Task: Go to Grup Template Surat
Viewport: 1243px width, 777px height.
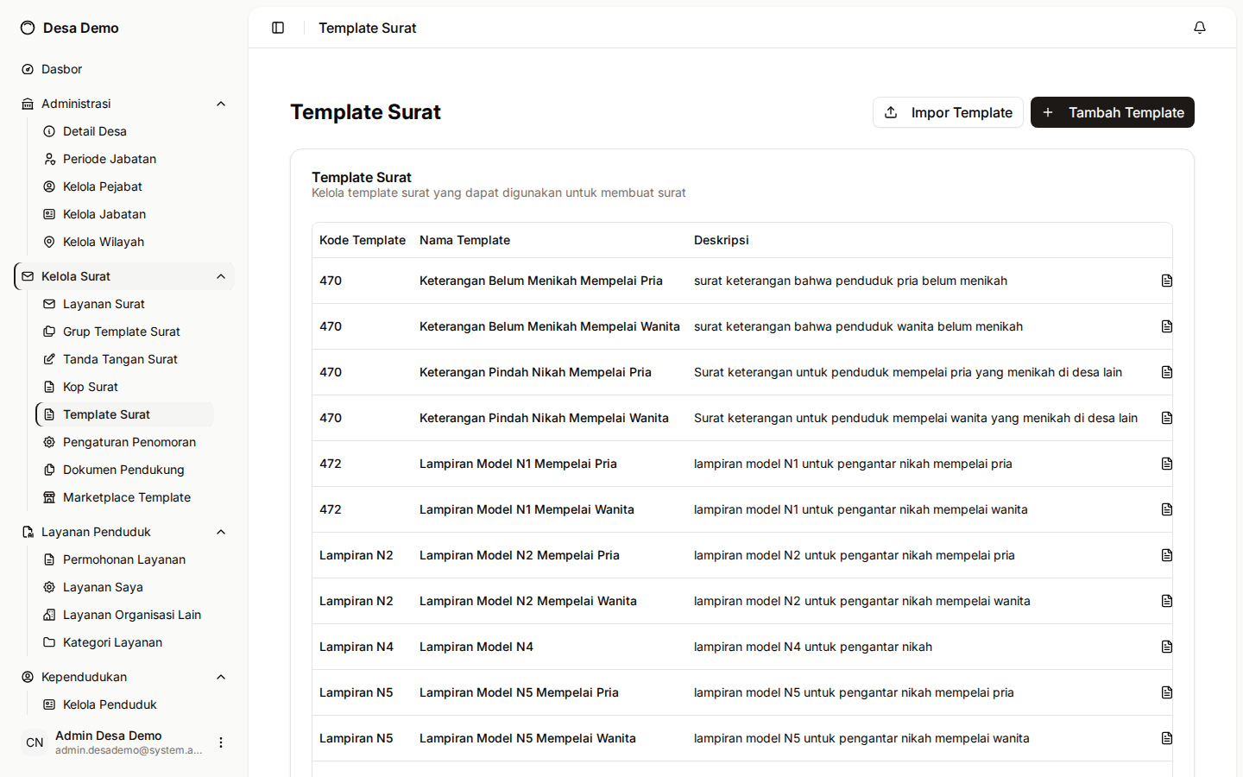Action: pos(124,332)
